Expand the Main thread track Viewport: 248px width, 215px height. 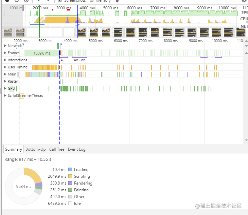click(x=5, y=74)
